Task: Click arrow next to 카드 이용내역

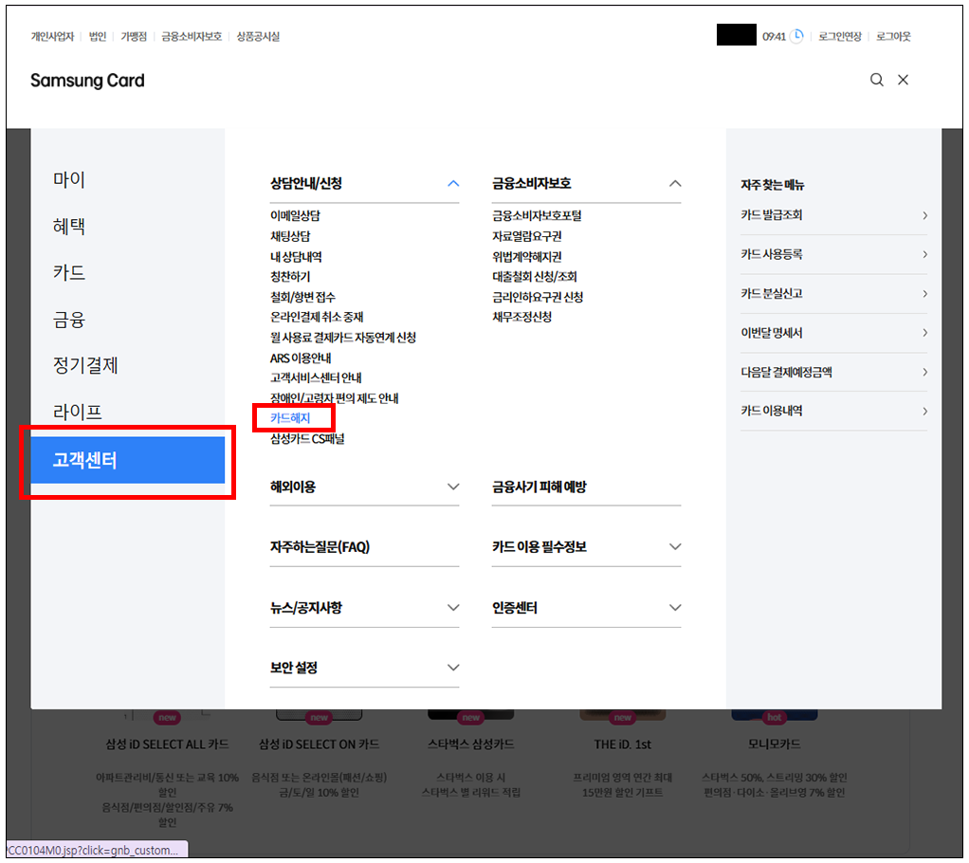Action: [x=924, y=411]
